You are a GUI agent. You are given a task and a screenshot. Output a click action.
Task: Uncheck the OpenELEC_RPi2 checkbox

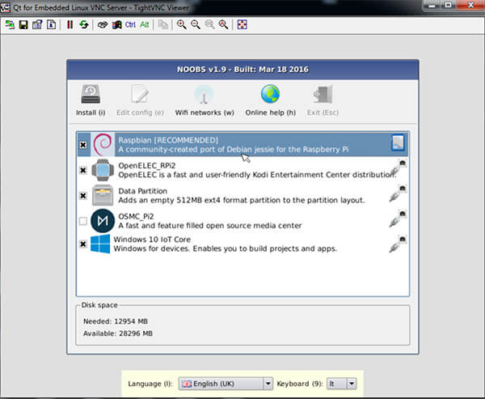pos(83,170)
